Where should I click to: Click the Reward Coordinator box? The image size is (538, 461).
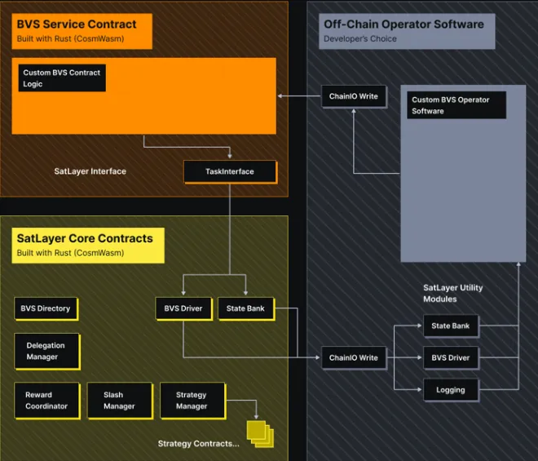[x=46, y=401]
